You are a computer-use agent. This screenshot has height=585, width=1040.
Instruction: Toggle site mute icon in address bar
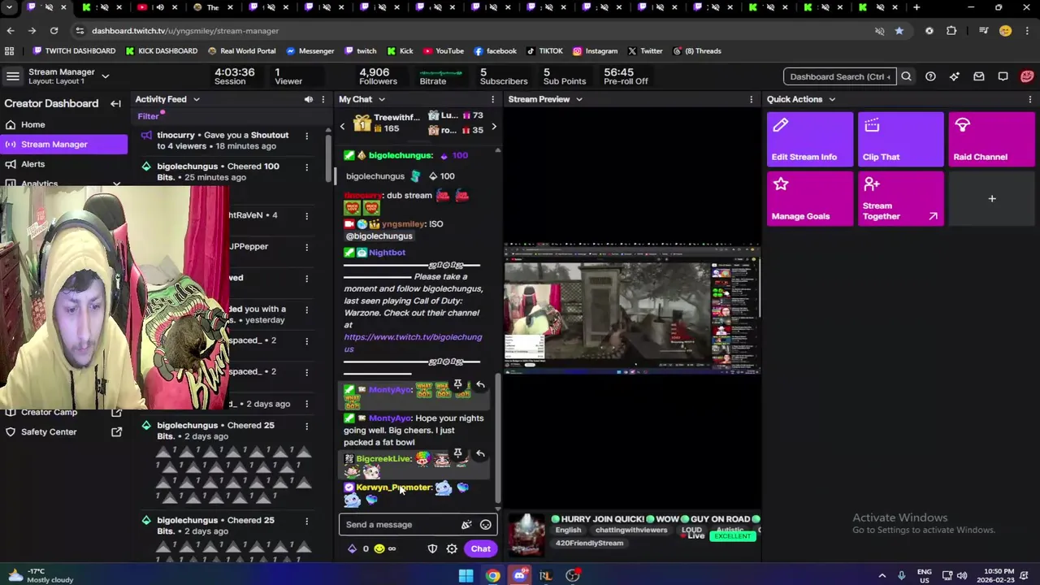coord(879,31)
